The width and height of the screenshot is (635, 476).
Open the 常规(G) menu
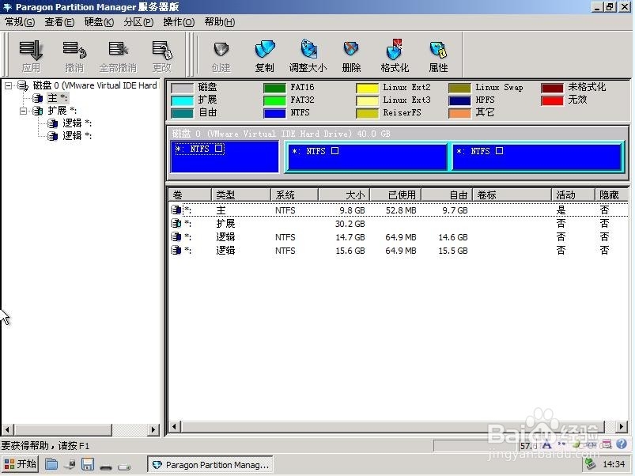(20, 22)
